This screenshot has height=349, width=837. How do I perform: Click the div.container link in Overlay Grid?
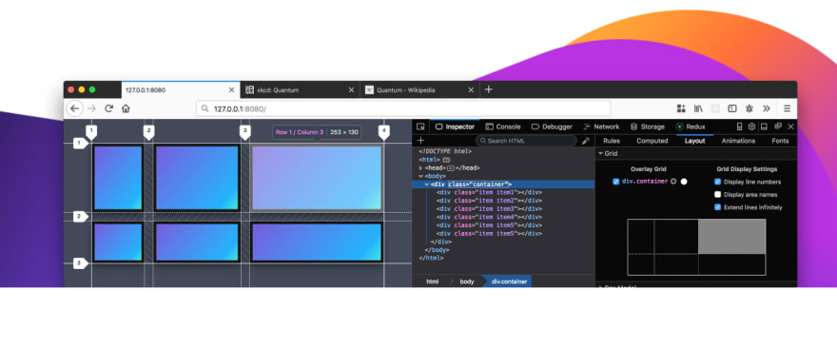click(x=645, y=182)
